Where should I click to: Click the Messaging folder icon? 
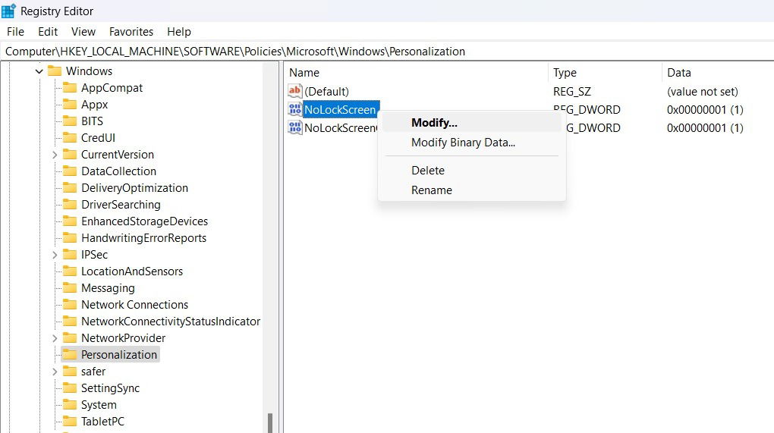(x=70, y=288)
